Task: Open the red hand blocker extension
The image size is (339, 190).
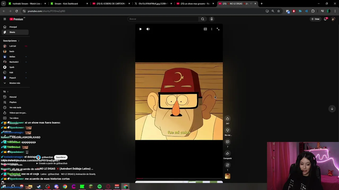Action: (x=294, y=11)
